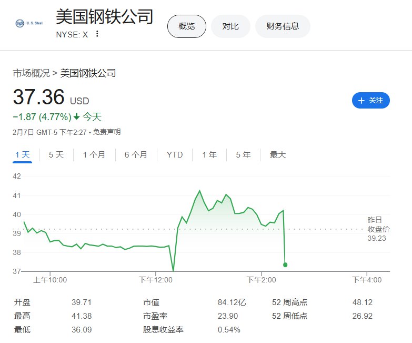Click the 上午10:00 axis label

50,280
